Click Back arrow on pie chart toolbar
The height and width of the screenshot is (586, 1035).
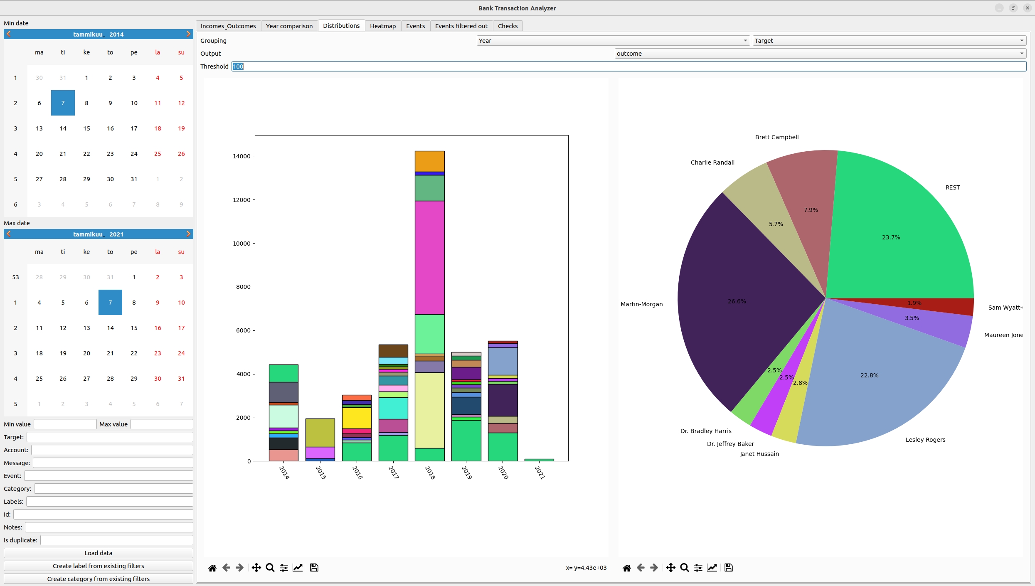tap(641, 568)
